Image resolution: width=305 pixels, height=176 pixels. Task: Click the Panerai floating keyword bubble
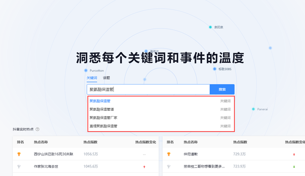[x=260, y=109]
